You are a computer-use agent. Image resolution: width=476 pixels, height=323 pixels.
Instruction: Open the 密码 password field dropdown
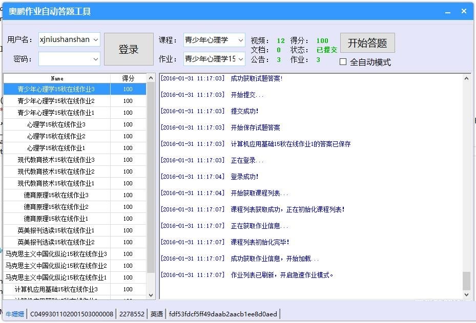click(x=95, y=58)
